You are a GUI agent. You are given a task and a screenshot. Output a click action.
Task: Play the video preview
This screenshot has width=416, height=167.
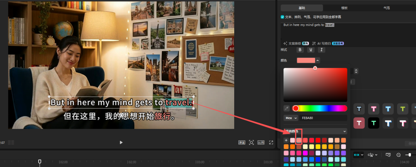pyautogui.click(x=121, y=142)
